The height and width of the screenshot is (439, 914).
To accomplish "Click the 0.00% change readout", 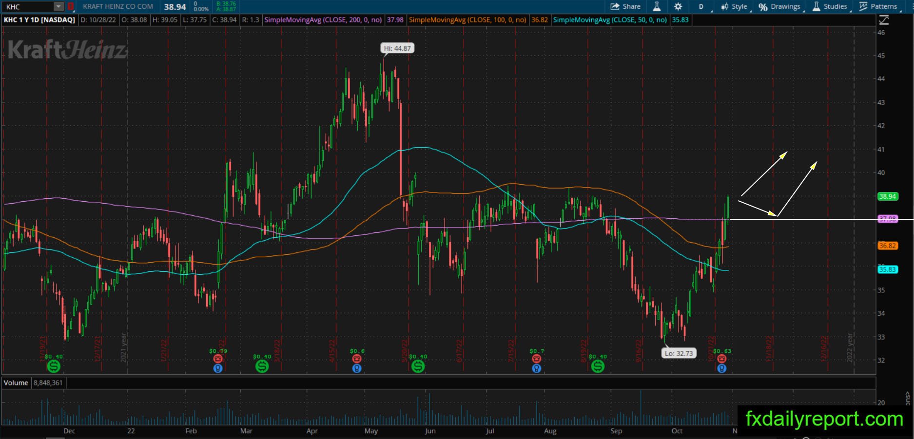I will tap(201, 9).
